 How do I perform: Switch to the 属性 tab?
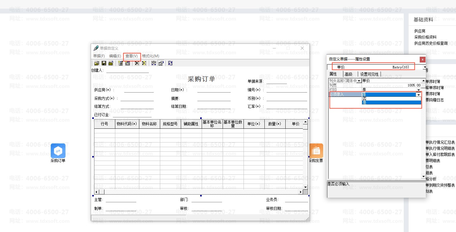[x=333, y=74]
